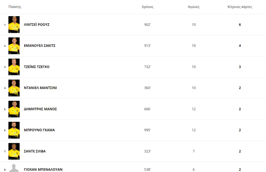This screenshot has height=172, width=266.
Task: Open Δημήτρης Μάνος player photo
Action: coord(14,109)
